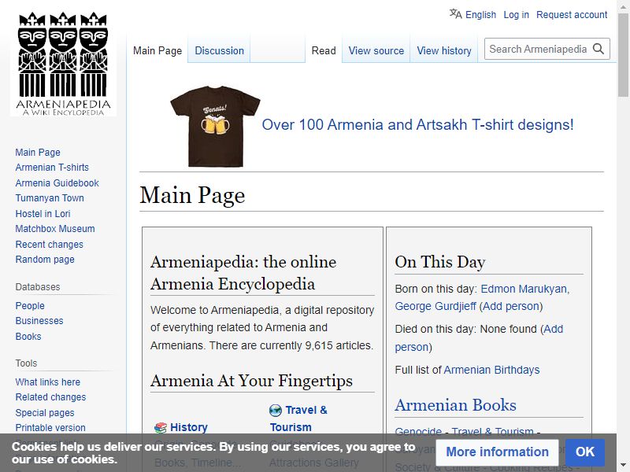Open Armenian T-shirts sidebar link

pyautogui.click(x=52, y=168)
